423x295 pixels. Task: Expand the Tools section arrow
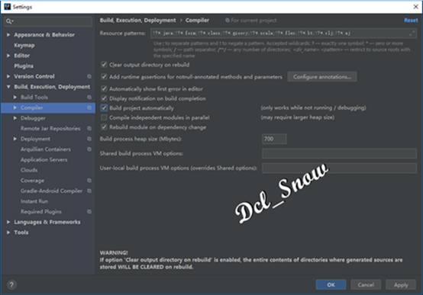click(8, 232)
